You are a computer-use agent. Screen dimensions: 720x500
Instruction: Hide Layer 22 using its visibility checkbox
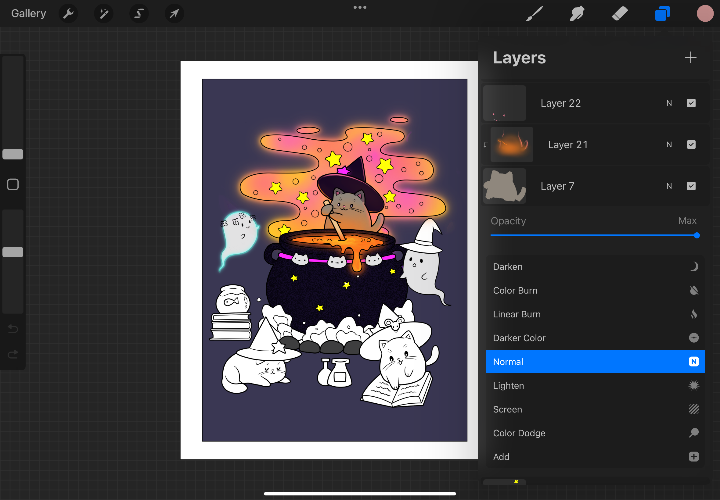(x=691, y=103)
